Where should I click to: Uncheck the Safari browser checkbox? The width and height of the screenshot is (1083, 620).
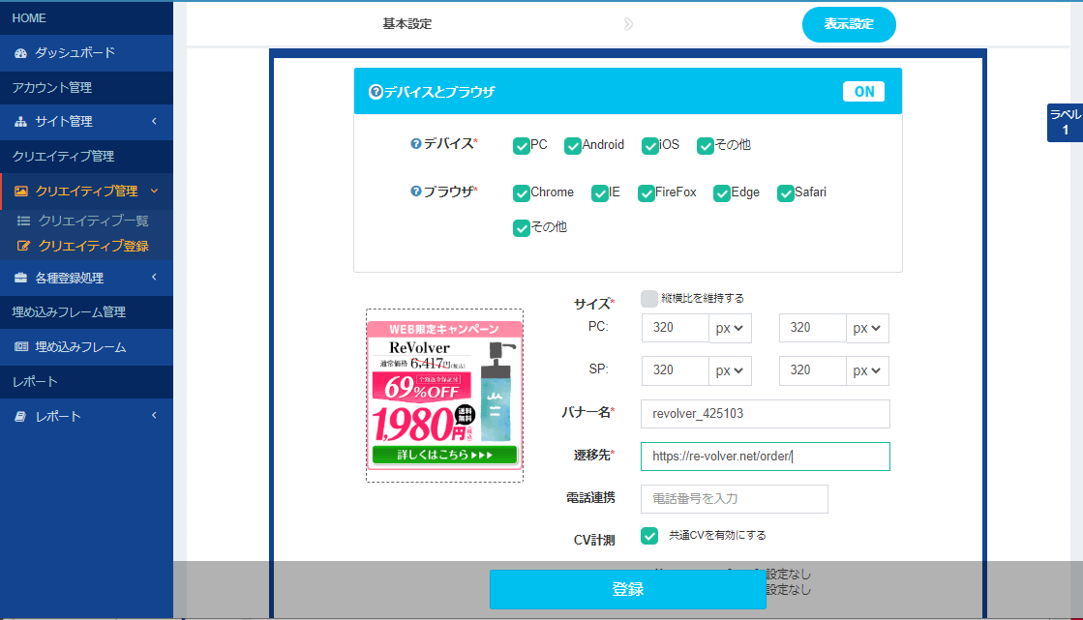click(785, 193)
